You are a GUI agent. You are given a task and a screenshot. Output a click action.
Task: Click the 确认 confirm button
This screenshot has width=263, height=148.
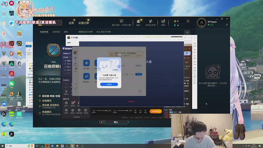[117, 122]
